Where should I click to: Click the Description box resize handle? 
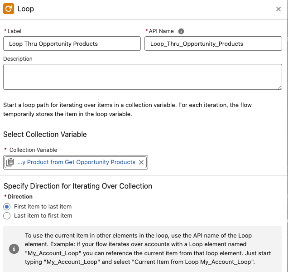click(x=279, y=87)
